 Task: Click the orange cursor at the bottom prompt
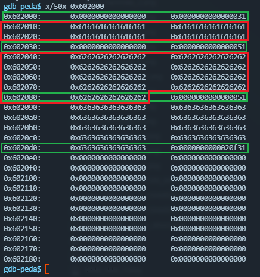click(x=47, y=269)
